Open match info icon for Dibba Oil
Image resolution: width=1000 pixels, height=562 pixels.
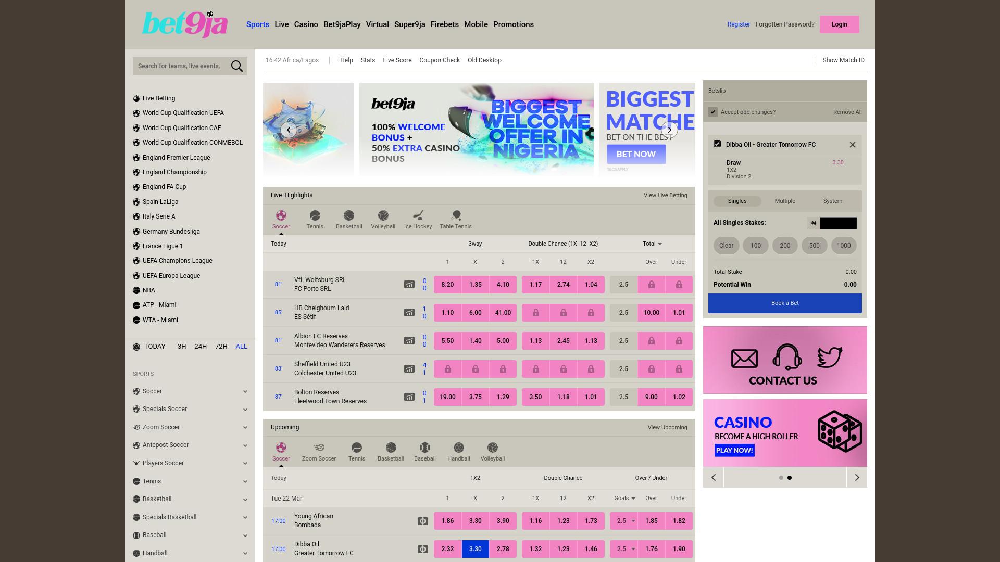[x=423, y=549]
